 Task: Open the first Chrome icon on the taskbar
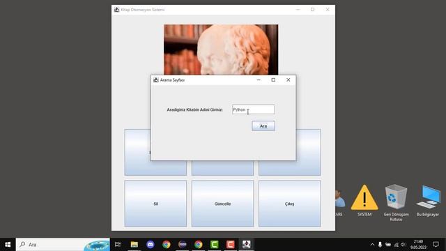pyautogui.click(x=167, y=245)
